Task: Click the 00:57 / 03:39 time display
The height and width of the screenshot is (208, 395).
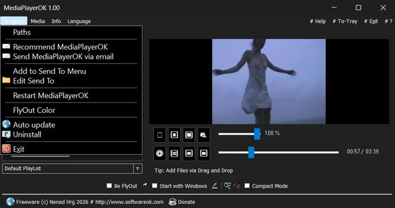Action: point(362,152)
